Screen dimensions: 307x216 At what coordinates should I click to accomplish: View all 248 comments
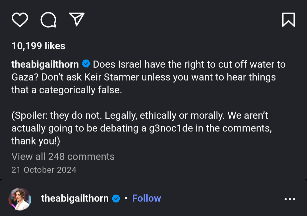63,157
